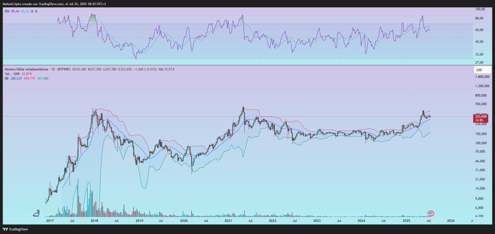Click the 70,000 price axis label
Viewport: 495px width, 234px height.
click(480, 152)
